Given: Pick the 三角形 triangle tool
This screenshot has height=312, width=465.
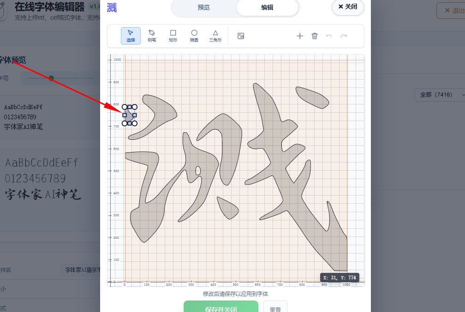Looking at the screenshot, I should point(215,35).
